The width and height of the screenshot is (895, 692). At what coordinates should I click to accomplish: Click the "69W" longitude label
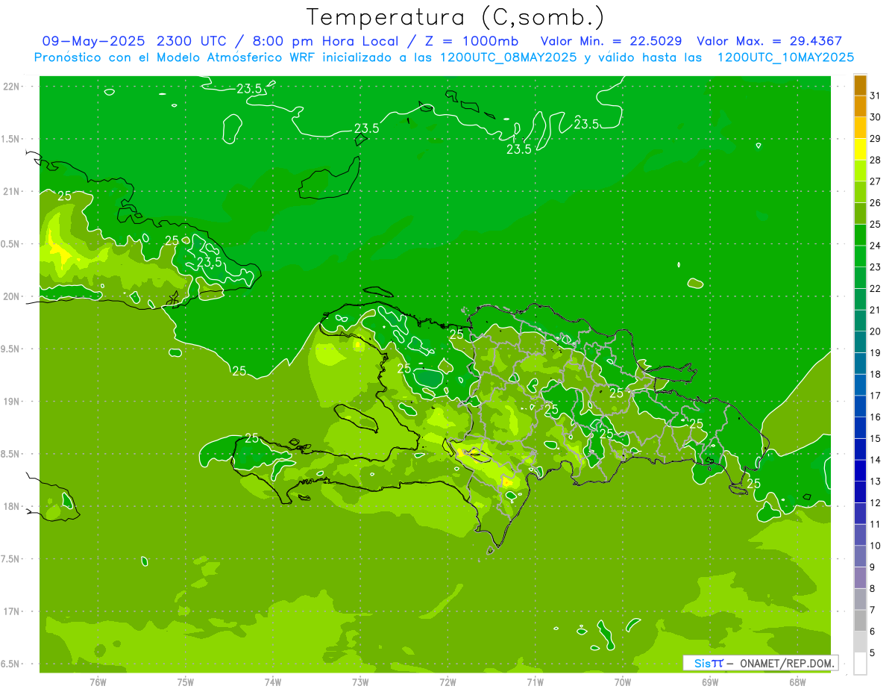coord(710,682)
